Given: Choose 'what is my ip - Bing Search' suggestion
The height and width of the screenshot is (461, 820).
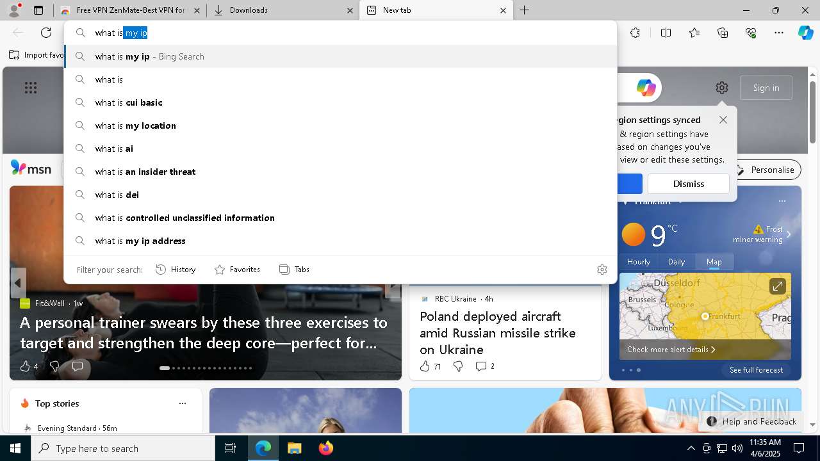Looking at the screenshot, I should (x=341, y=56).
